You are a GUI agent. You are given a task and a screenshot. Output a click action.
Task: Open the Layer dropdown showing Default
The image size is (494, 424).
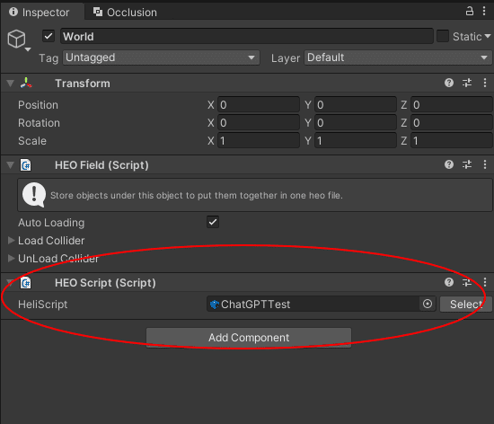(x=398, y=57)
